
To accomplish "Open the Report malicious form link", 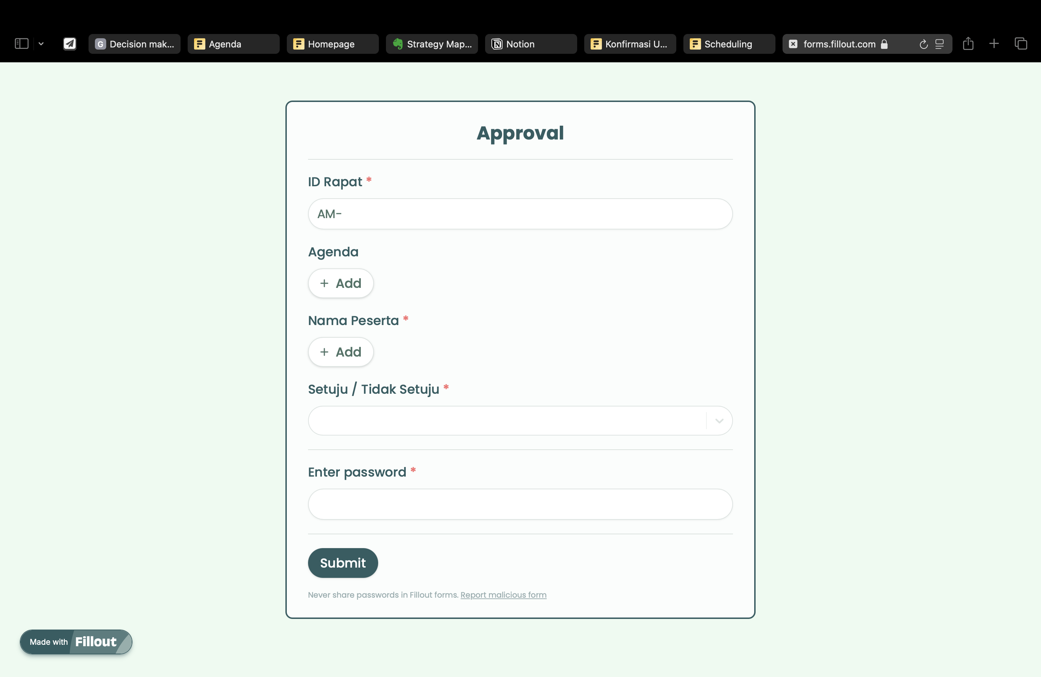I will tap(504, 595).
